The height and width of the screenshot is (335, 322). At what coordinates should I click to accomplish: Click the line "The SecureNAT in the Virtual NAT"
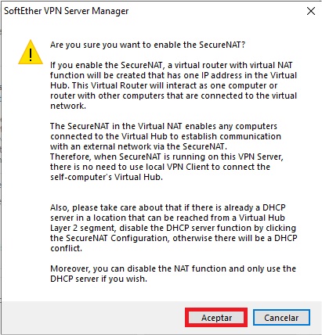pos(164,126)
